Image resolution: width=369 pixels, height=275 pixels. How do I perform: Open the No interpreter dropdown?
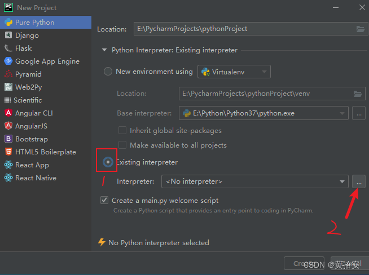click(255, 181)
